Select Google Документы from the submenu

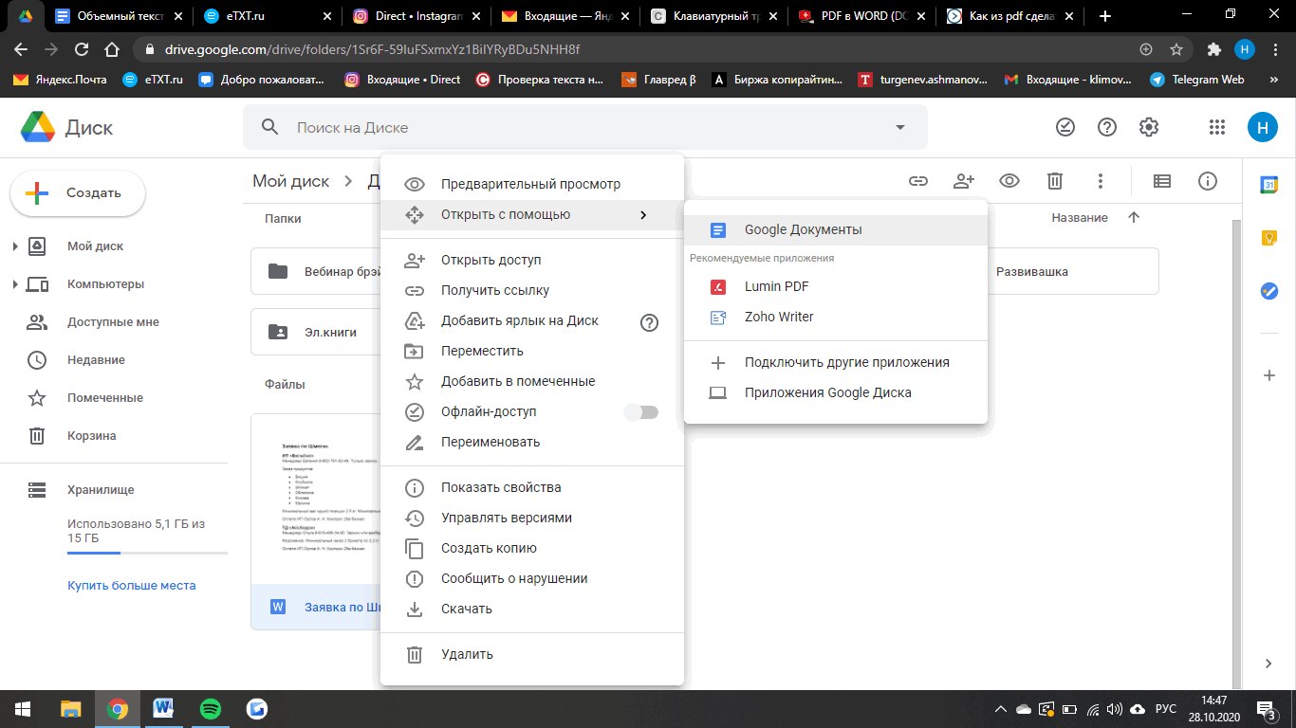point(803,229)
